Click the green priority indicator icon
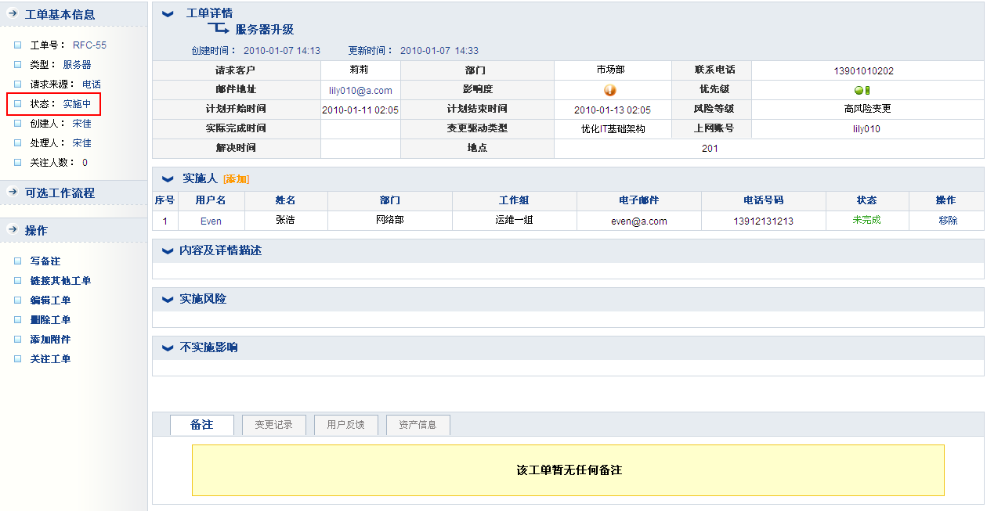This screenshot has width=987, height=511. pos(862,90)
